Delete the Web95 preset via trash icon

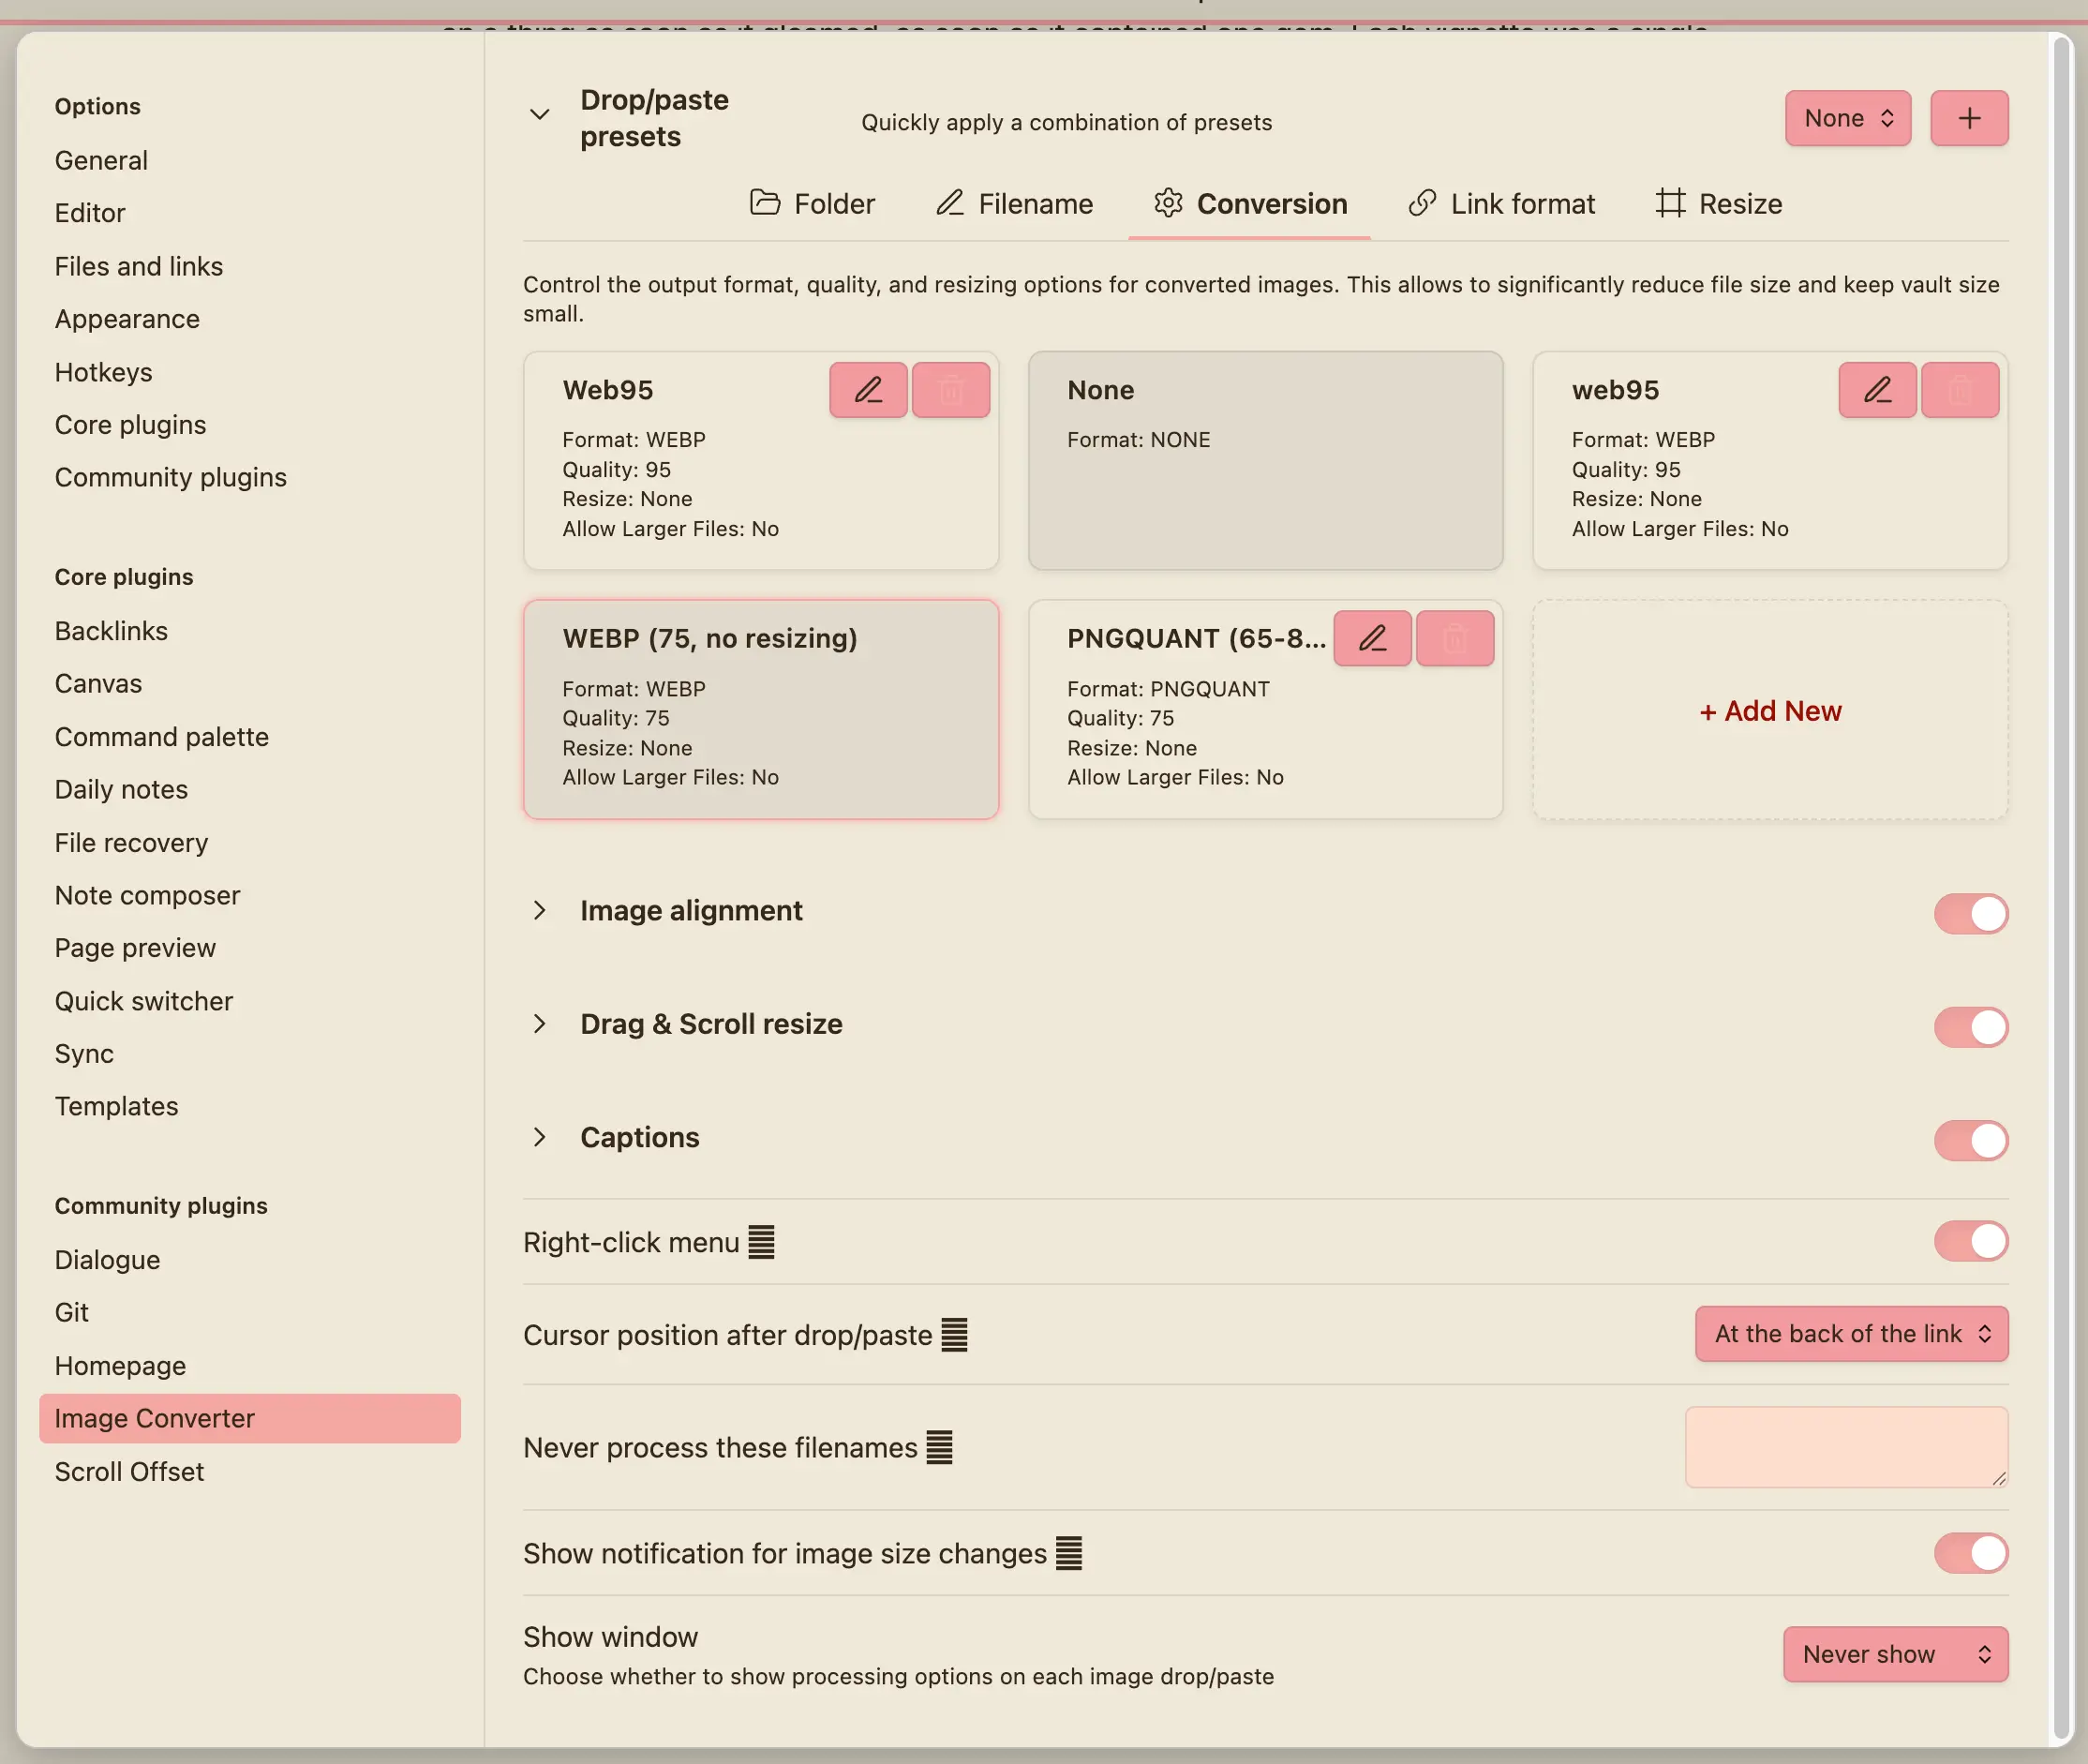950,390
